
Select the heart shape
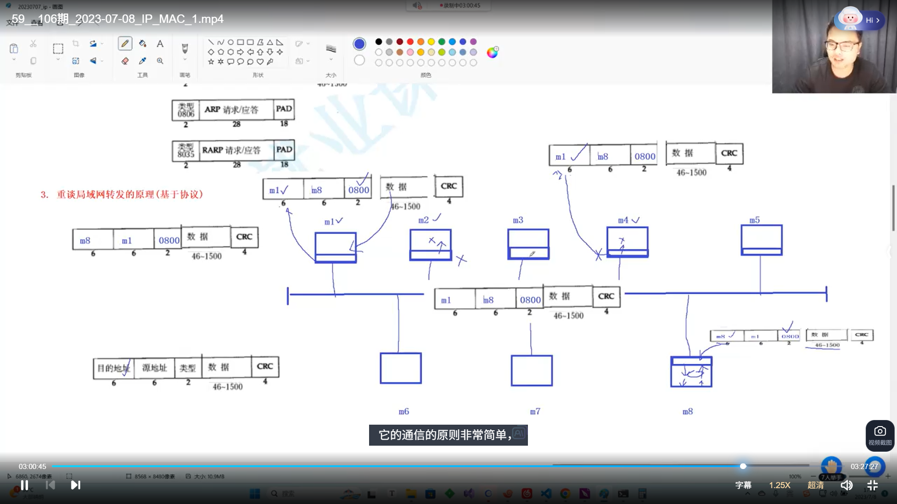click(x=260, y=62)
